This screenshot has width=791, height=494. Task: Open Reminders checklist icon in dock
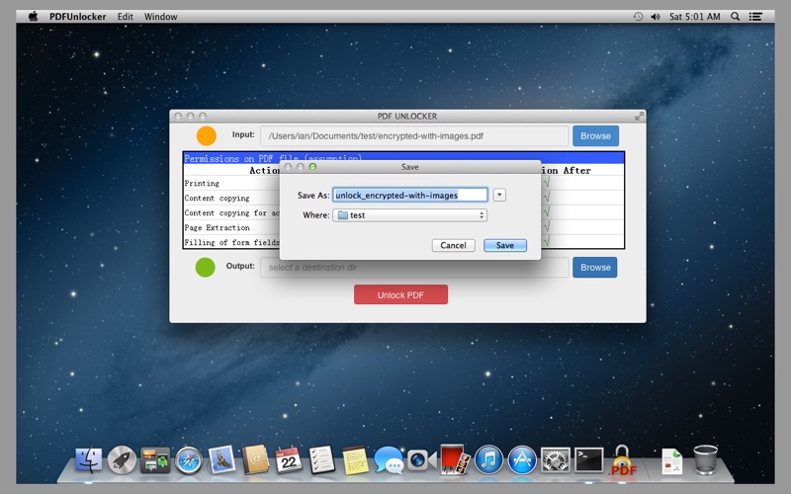click(x=322, y=459)
